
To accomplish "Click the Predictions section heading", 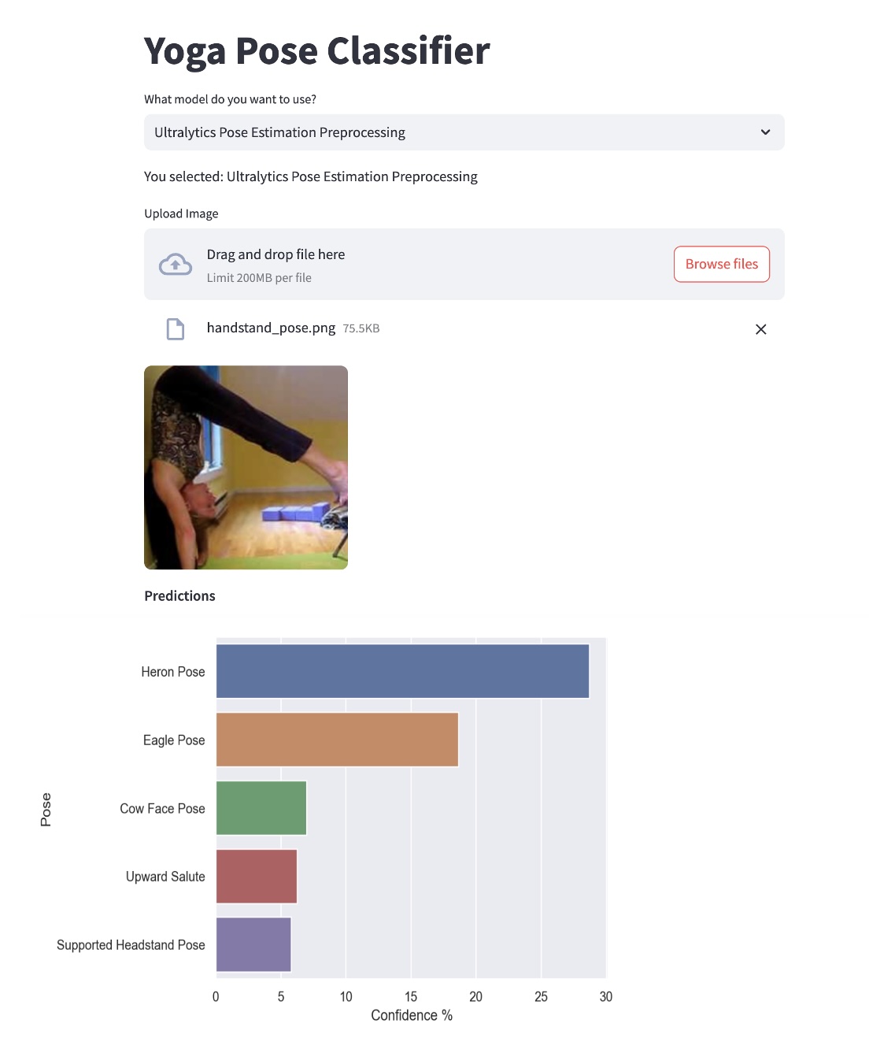I will [179, 596].
